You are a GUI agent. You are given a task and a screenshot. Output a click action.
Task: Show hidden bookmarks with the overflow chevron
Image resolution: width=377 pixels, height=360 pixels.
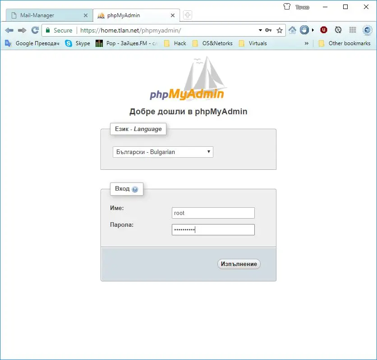coord(307,43)
